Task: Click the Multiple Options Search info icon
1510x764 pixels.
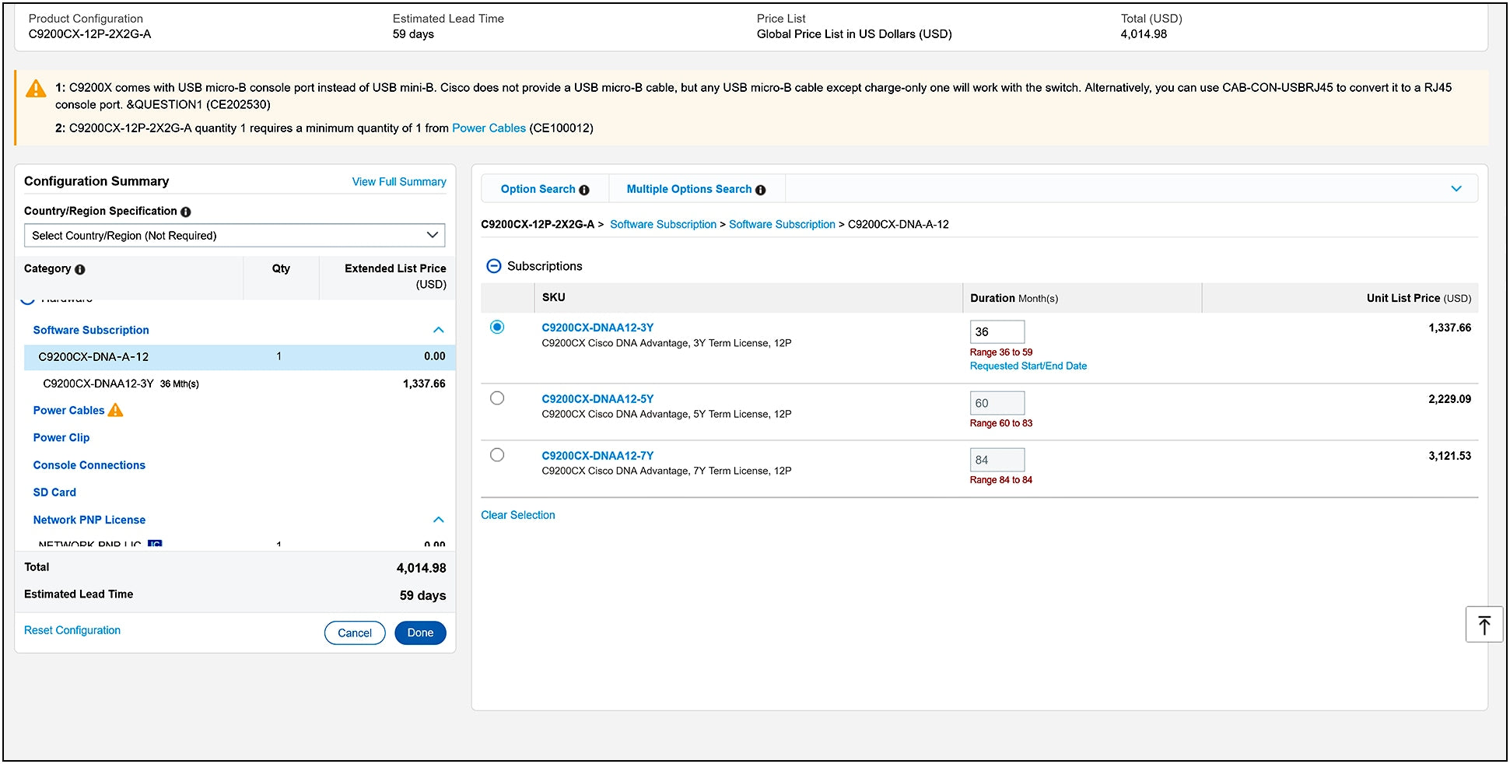Action: tap(760, 190)
